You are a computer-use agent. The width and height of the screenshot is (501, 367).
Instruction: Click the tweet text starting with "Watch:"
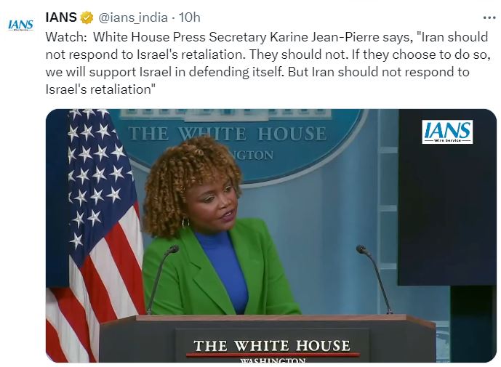[268, 63]
